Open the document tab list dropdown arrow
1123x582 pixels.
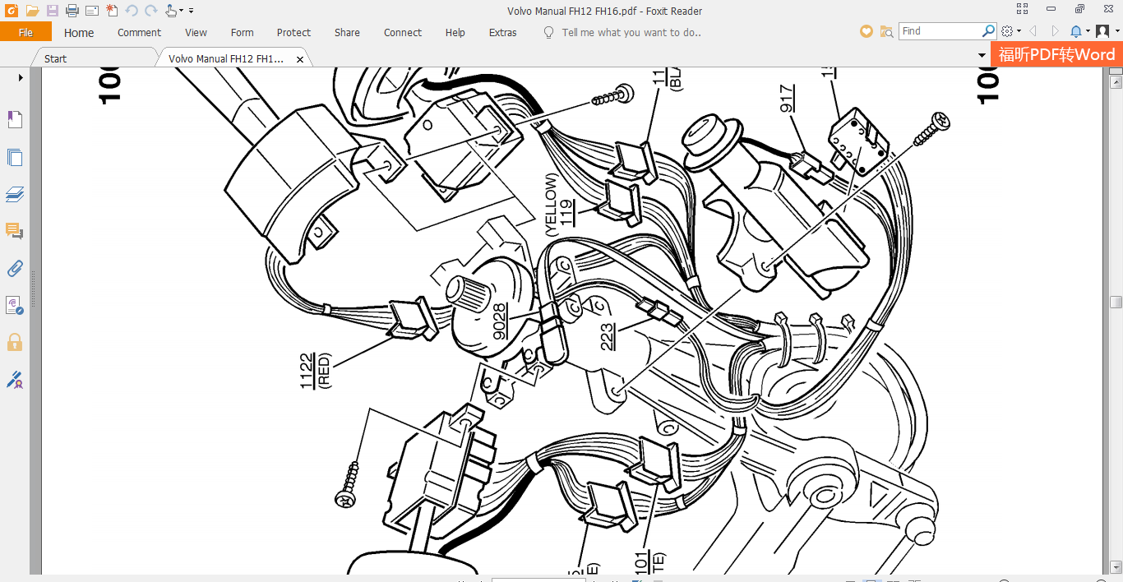click(982, 56)
